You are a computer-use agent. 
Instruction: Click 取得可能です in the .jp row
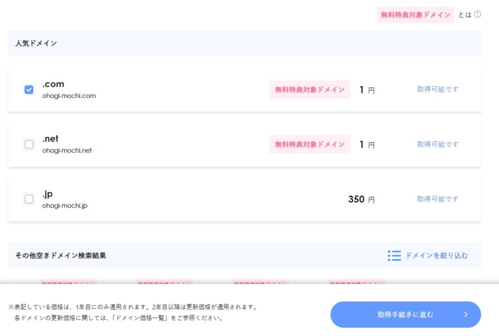[438, 199]
